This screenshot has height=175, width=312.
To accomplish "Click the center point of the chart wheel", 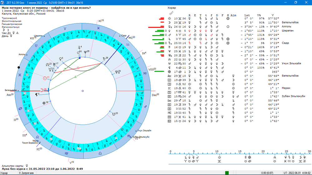I will tap(83, 91).
